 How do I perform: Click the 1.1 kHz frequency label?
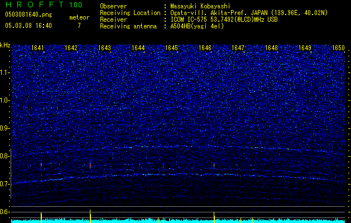tap(5, 72)
